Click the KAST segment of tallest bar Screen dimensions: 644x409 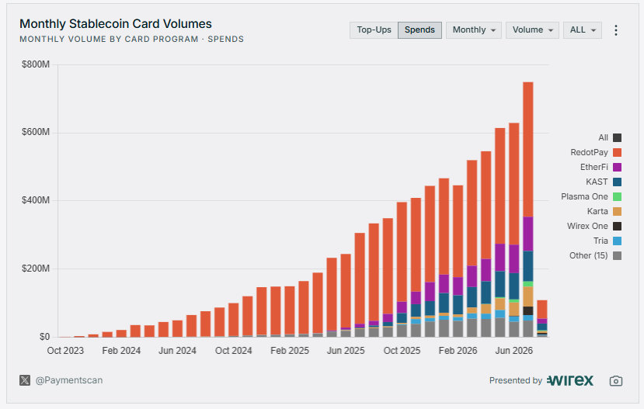pyautogui.click(x=527, y=266)
